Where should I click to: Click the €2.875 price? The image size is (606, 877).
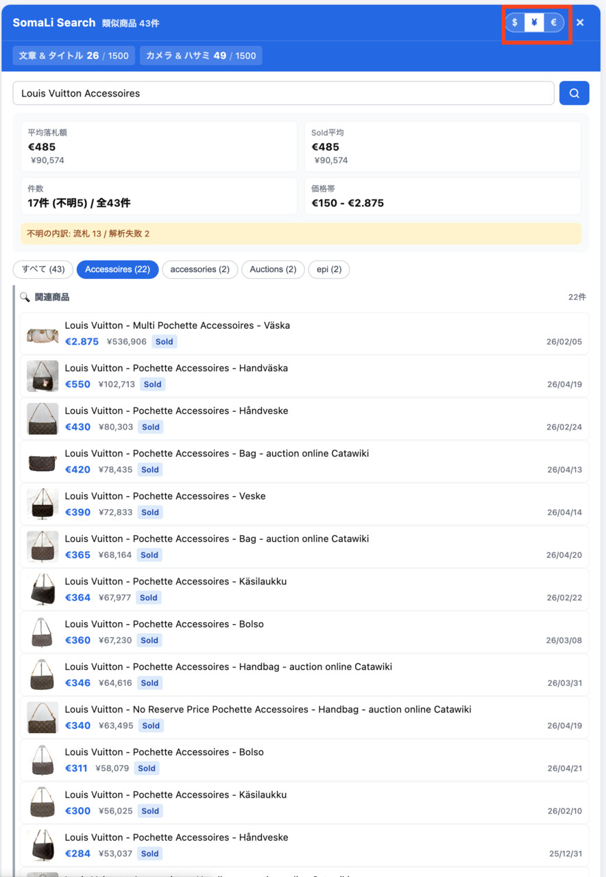click(82, 342)
